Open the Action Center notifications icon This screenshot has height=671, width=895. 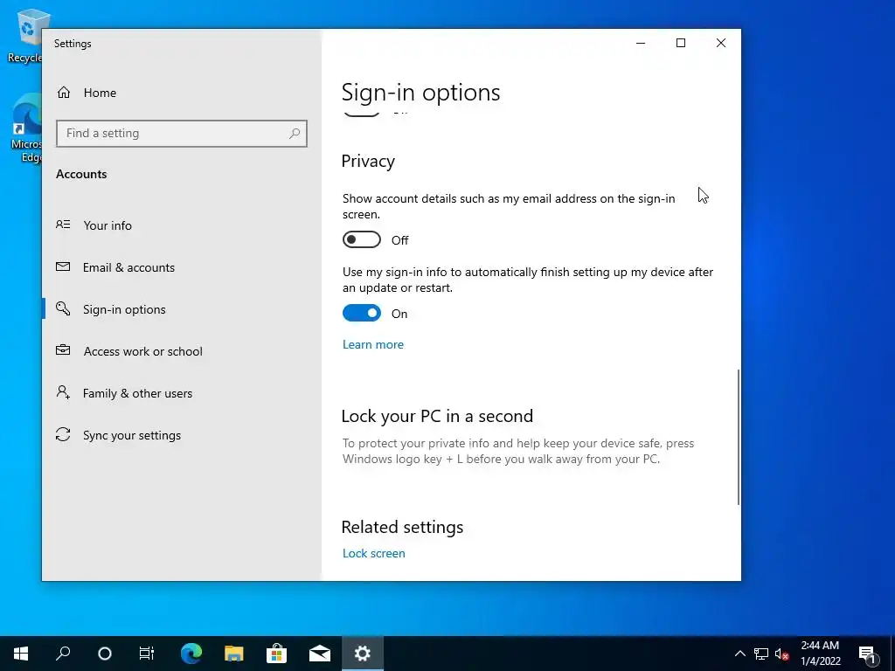point(868,654)
